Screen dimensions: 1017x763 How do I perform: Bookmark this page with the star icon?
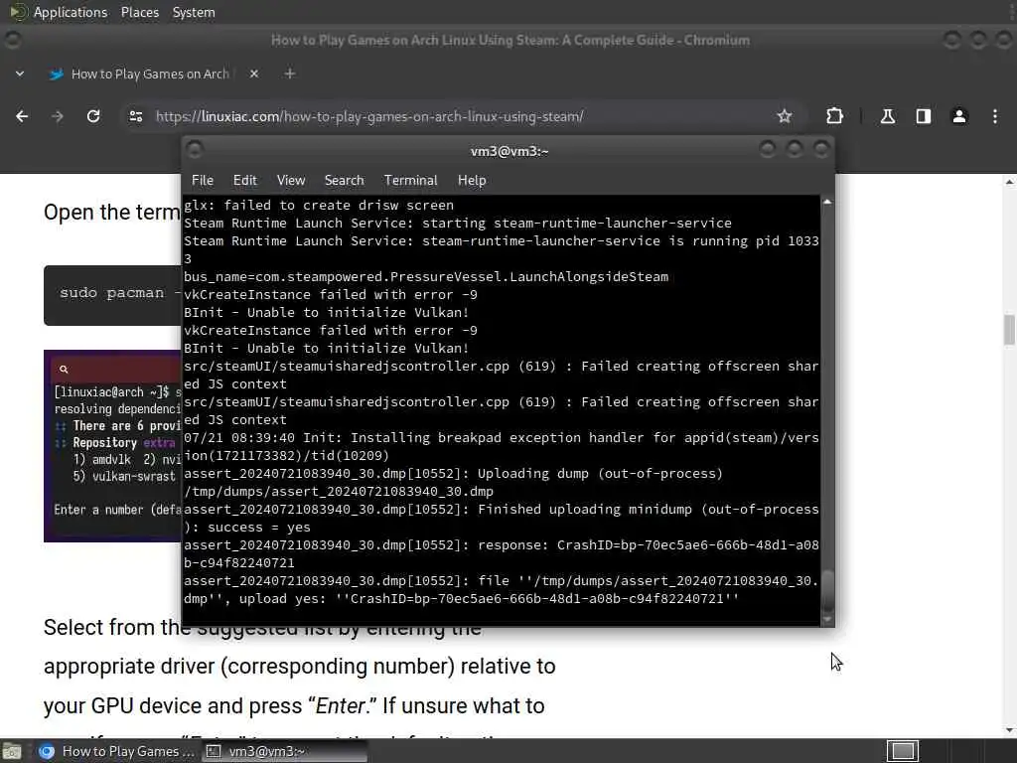(x=785, y=116)
